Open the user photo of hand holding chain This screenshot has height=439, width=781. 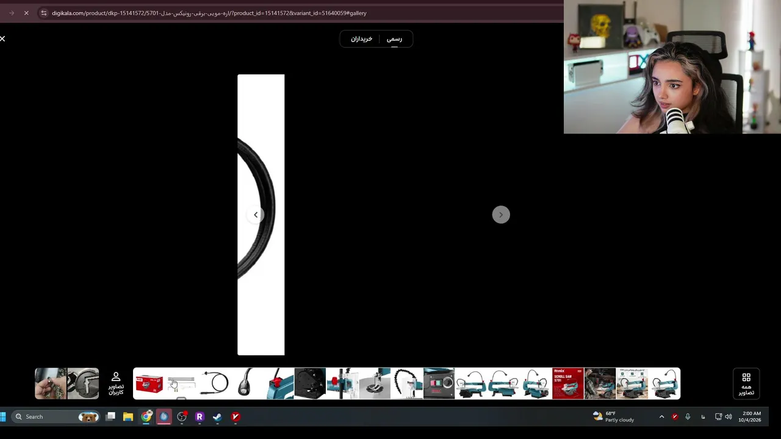(x=51, y=384)
